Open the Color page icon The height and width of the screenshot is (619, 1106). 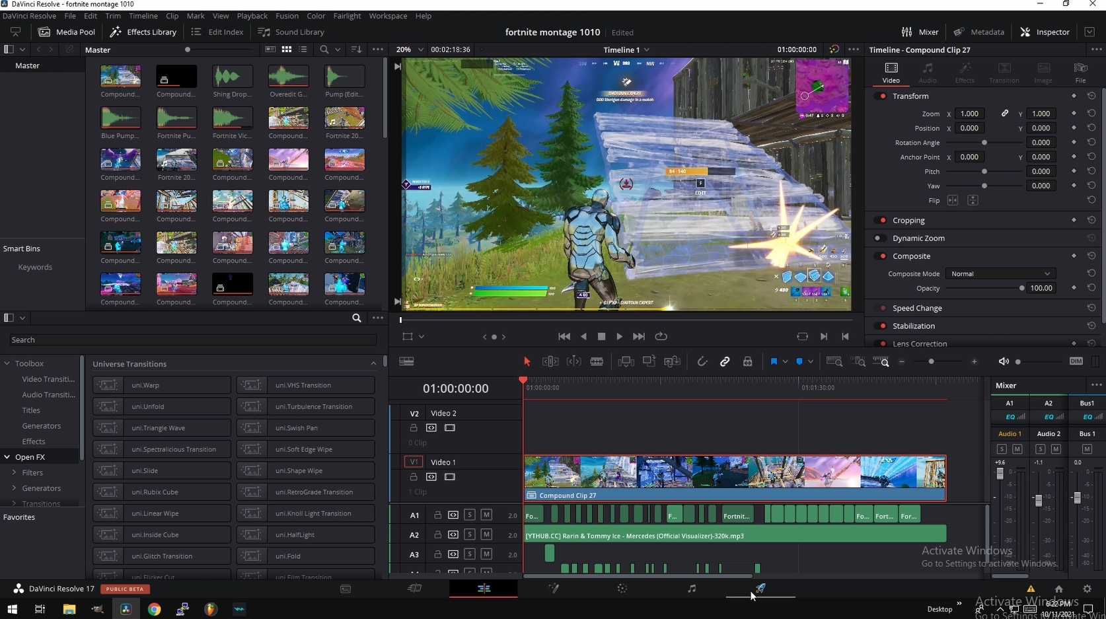pos(622,588)
